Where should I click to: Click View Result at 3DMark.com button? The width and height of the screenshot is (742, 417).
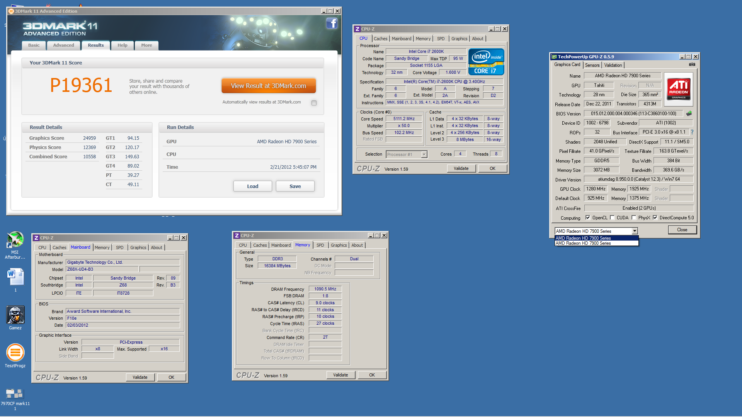(x=268, y=86)
